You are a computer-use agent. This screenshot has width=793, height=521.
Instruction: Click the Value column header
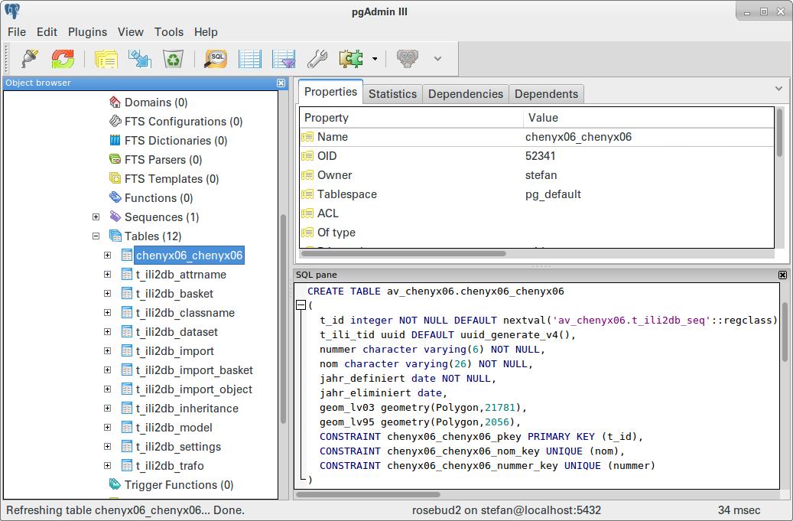[648, 118]
